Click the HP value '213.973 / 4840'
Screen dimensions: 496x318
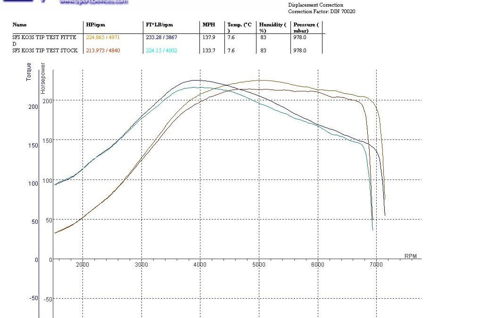[103, 50]
